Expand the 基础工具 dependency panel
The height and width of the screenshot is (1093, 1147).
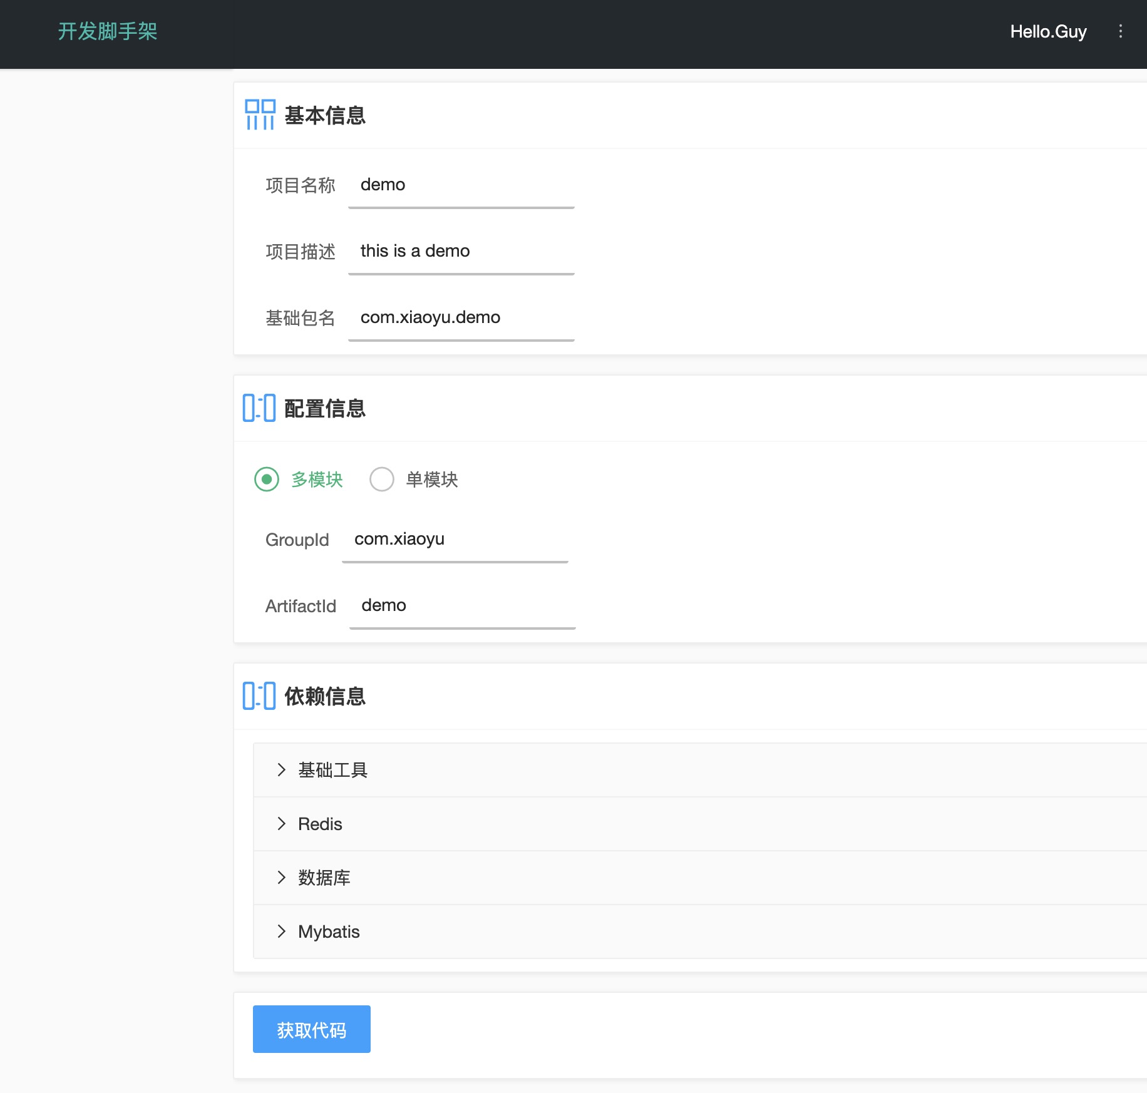700,770
